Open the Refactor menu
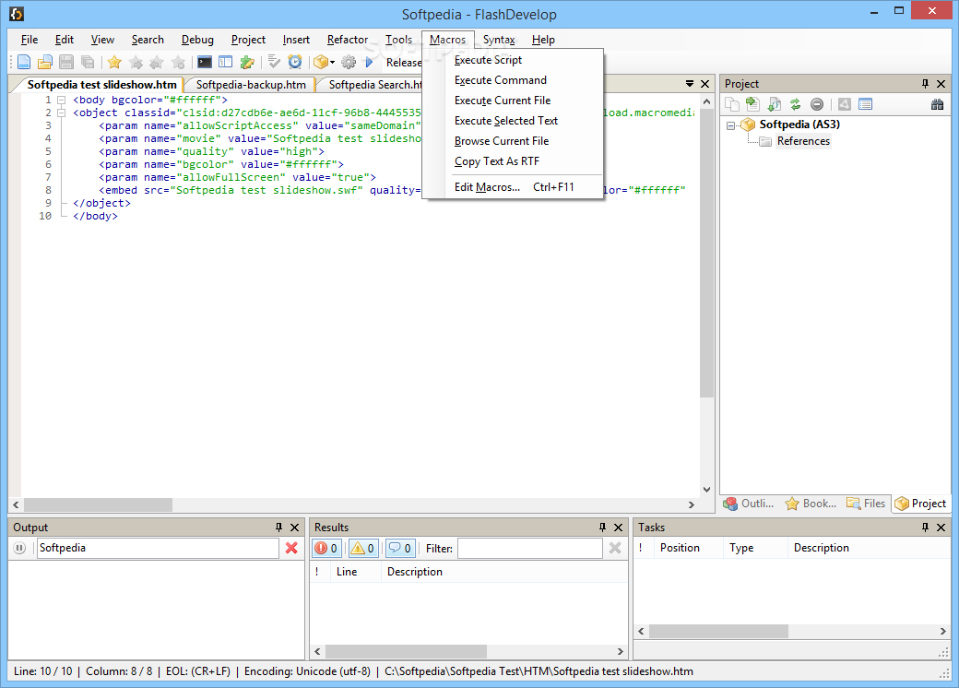959x688 pixels. click(348, 40)
